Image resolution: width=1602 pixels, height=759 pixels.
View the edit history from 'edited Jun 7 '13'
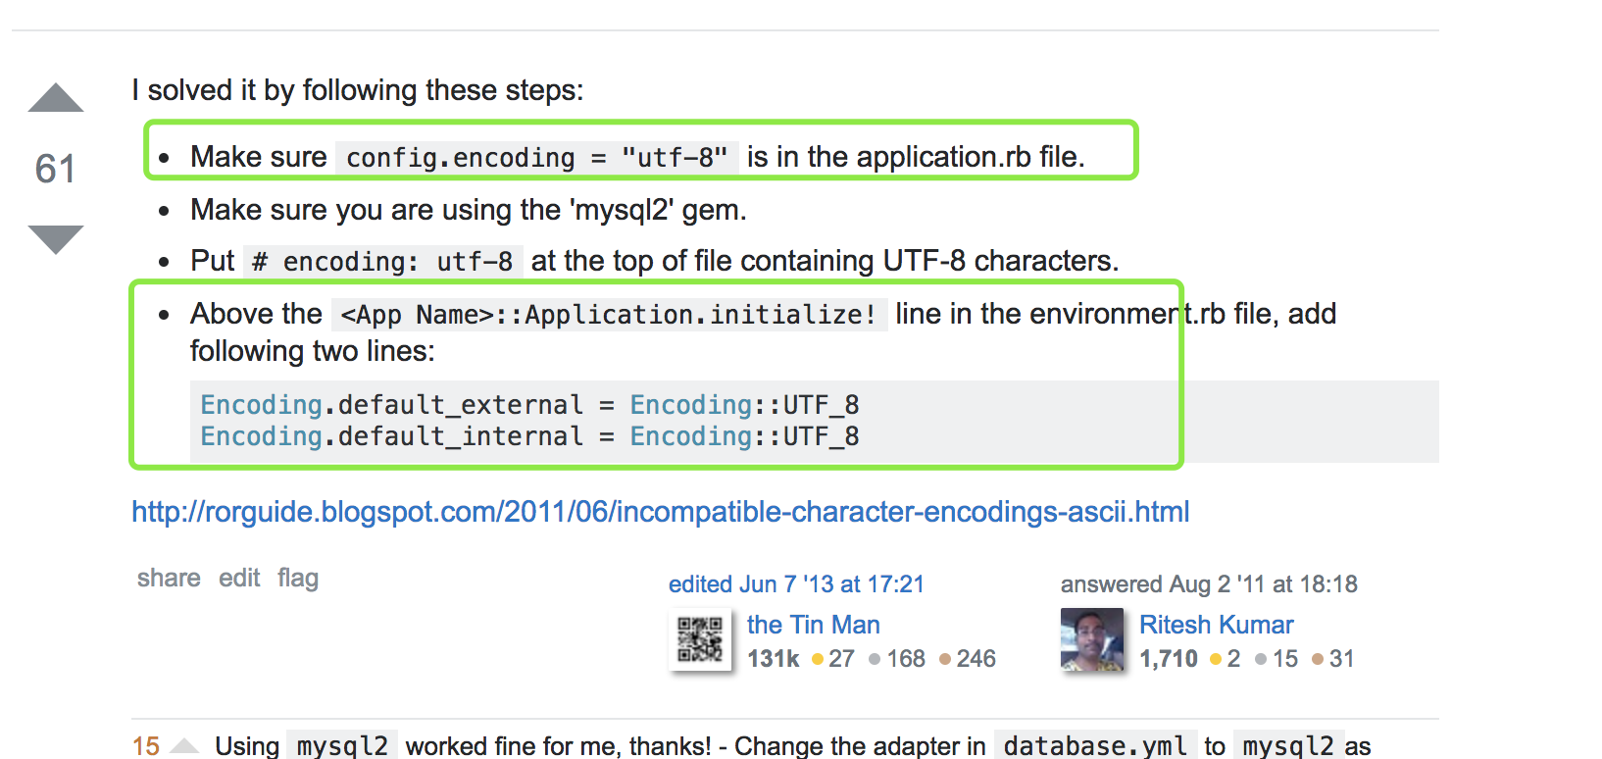pyautogui.click(x=796, y=584)
